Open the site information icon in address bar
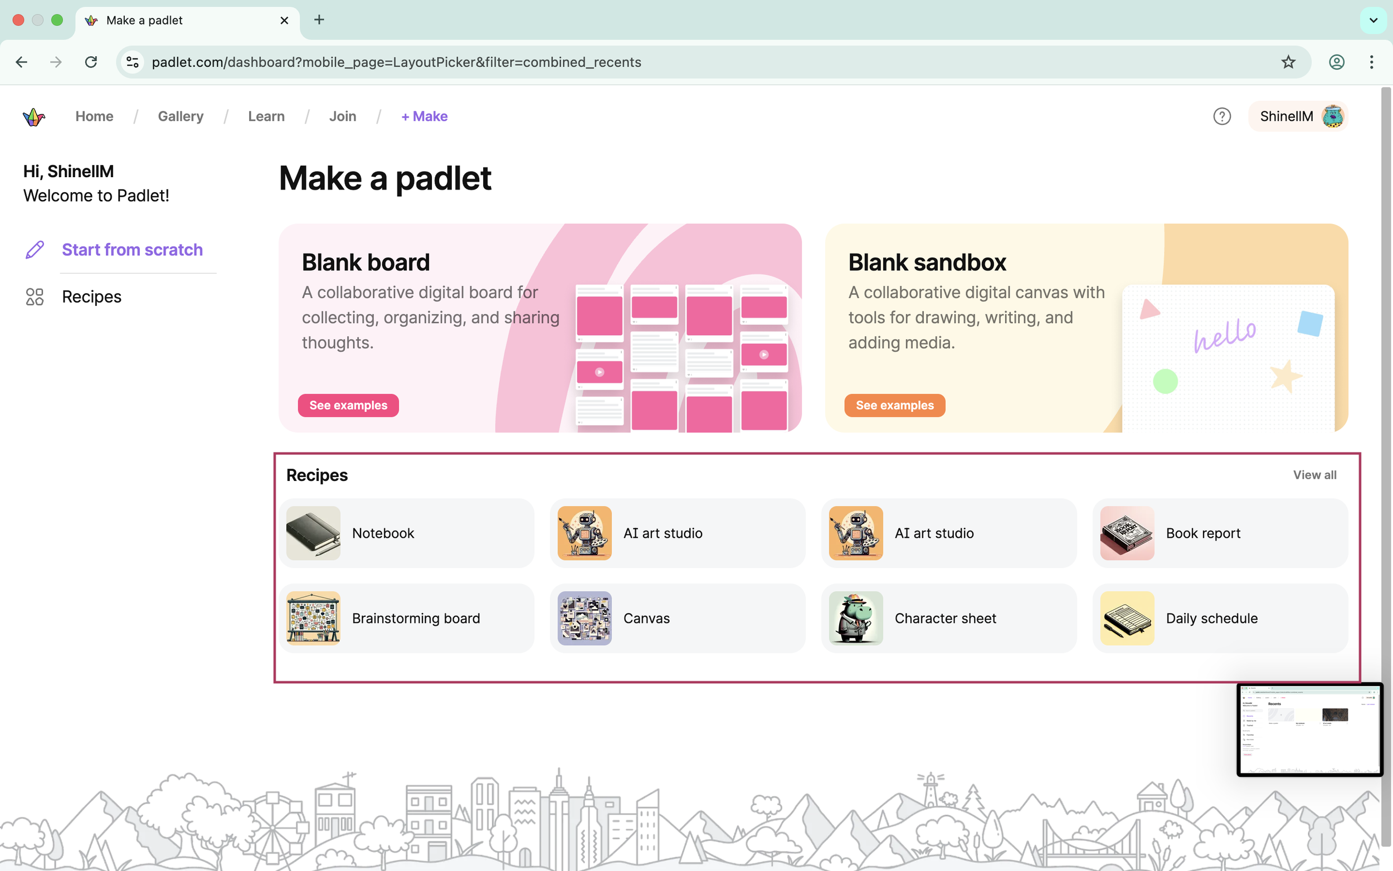Viewport: 1393px width, 871px height. 133,62
